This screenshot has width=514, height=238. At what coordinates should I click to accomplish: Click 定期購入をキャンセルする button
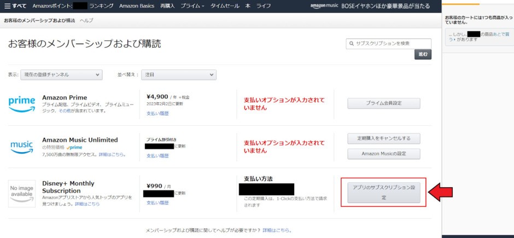383,138
